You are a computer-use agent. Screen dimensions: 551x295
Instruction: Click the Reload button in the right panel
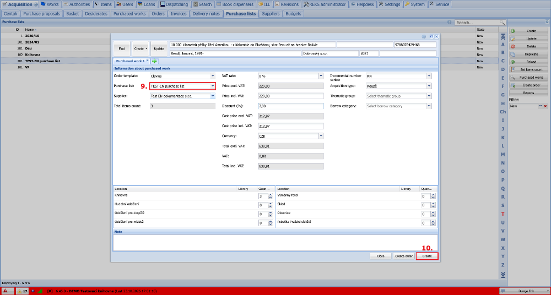(x=528, y=62)
